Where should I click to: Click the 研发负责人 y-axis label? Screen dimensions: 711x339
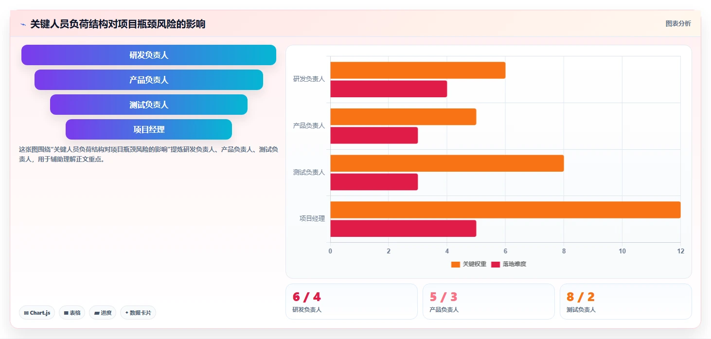[x=309, y=79]
